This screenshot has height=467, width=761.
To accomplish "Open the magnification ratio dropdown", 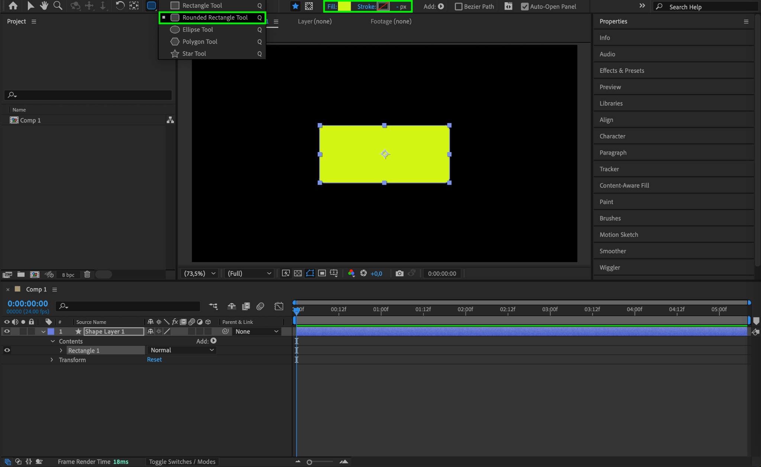I will pos(200,273).
